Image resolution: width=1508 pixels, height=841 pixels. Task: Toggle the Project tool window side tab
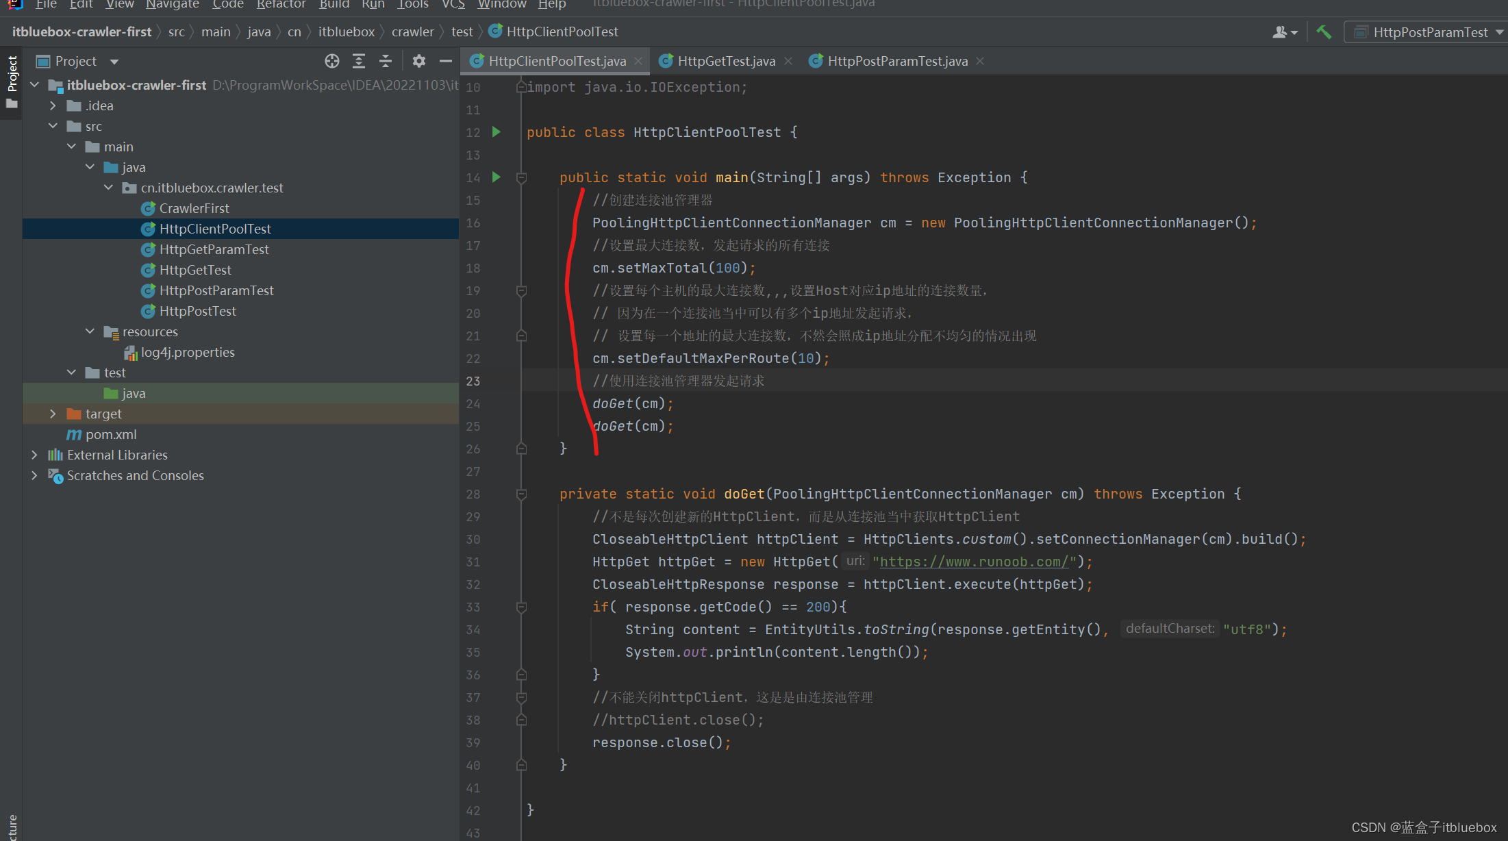12,74
